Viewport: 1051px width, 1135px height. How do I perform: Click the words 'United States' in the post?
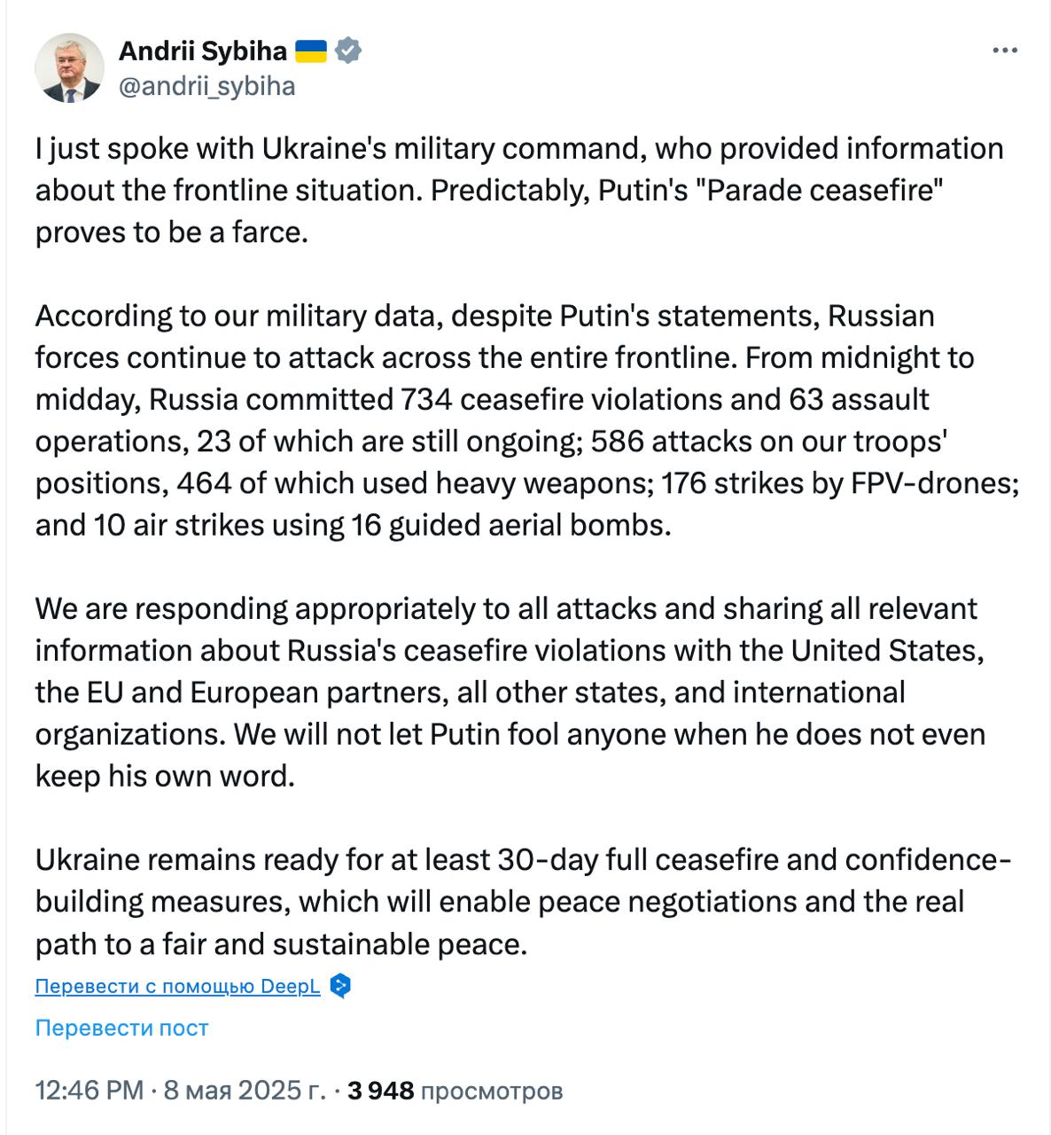(886, 651)
